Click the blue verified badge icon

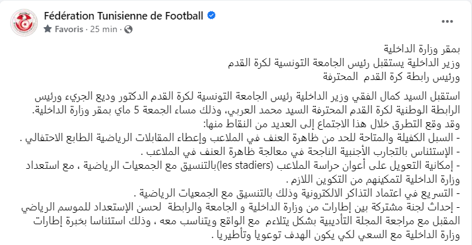(211, 15)
